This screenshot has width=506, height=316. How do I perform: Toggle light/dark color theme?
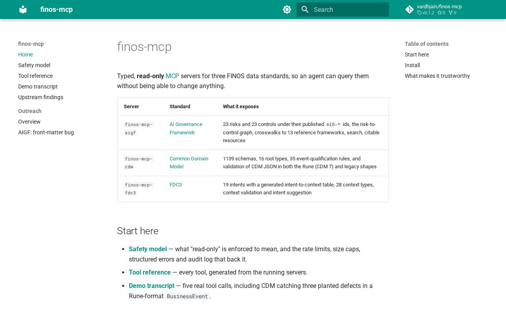coord(287,9)
